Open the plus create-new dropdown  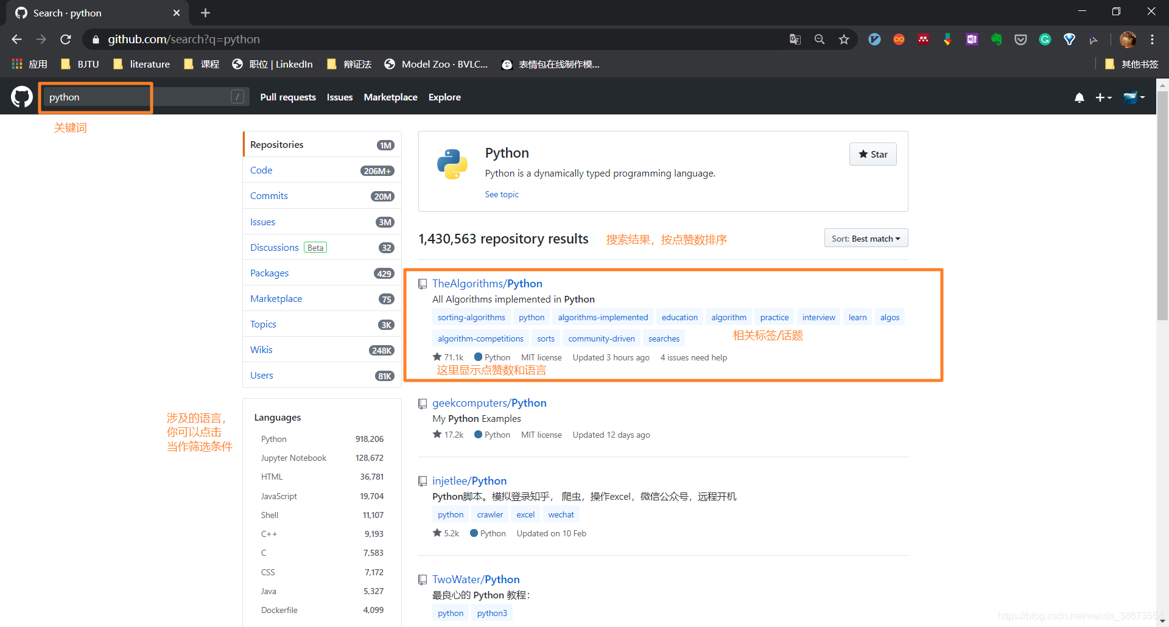[1103, 97]
